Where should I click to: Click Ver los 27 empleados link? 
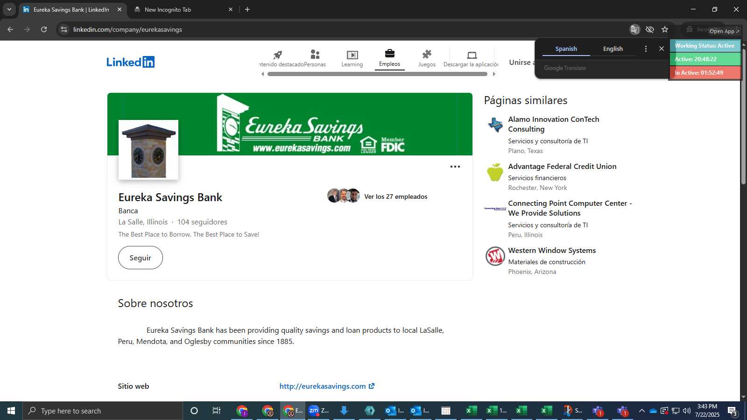[396, 196]
